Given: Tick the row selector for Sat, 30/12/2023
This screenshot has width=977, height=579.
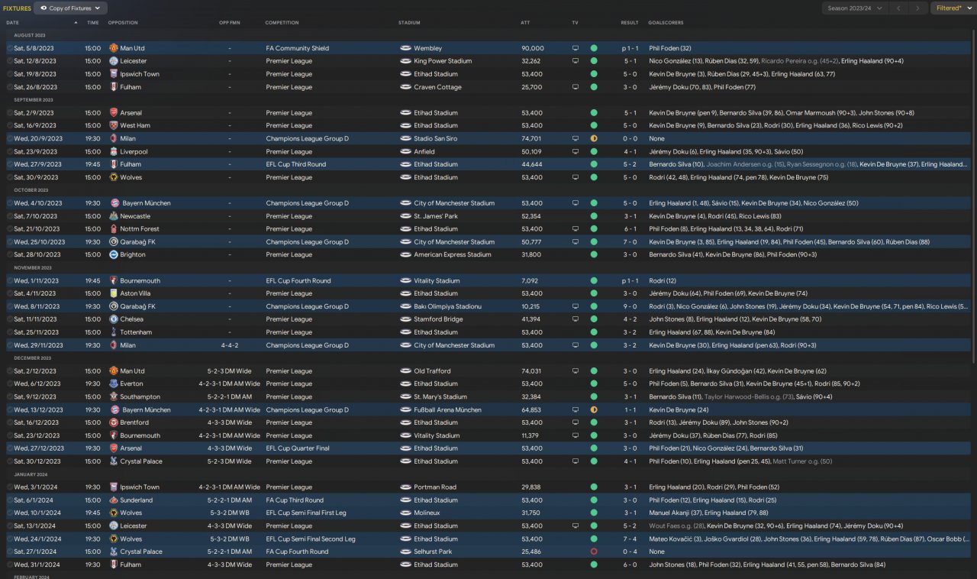Looking at the screenshot, I should (x=10, y=461).
